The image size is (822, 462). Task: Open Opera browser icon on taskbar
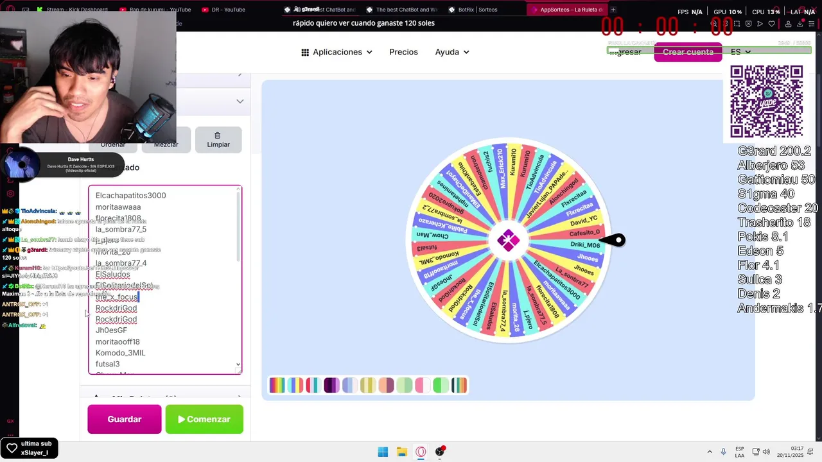tap(421, 452)
